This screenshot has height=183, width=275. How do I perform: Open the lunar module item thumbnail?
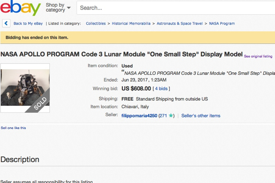pos(25,88)
